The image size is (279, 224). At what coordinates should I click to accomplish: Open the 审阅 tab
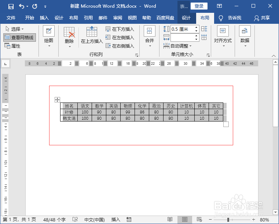click(x=118, y=18)
